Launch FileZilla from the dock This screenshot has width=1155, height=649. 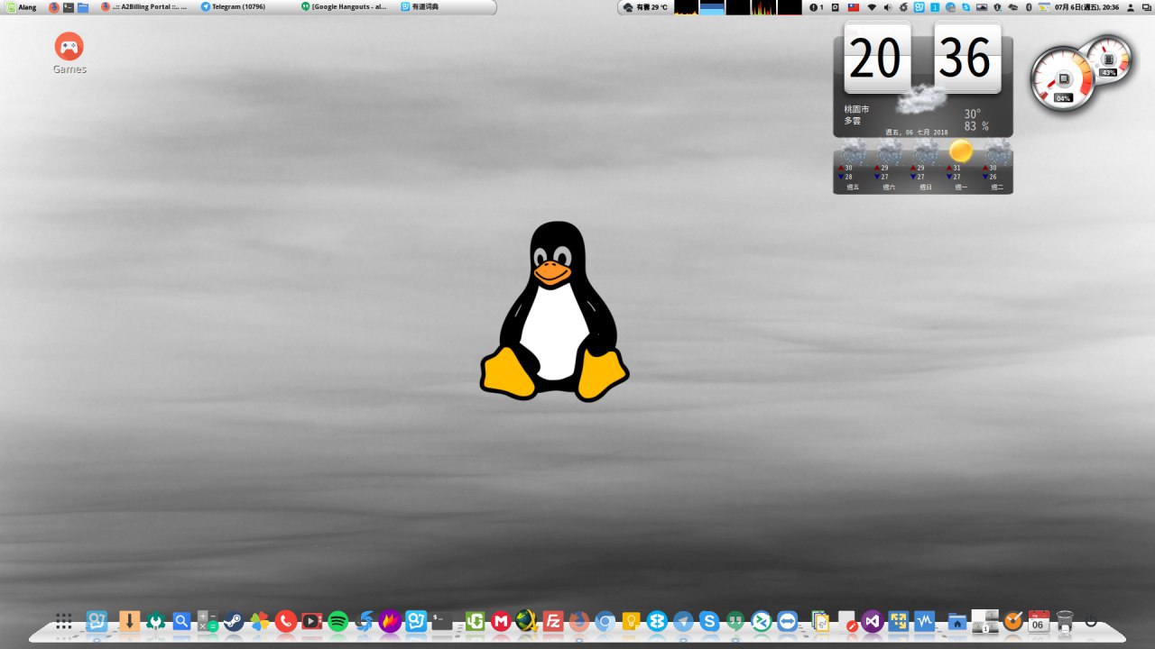point(553,620)
